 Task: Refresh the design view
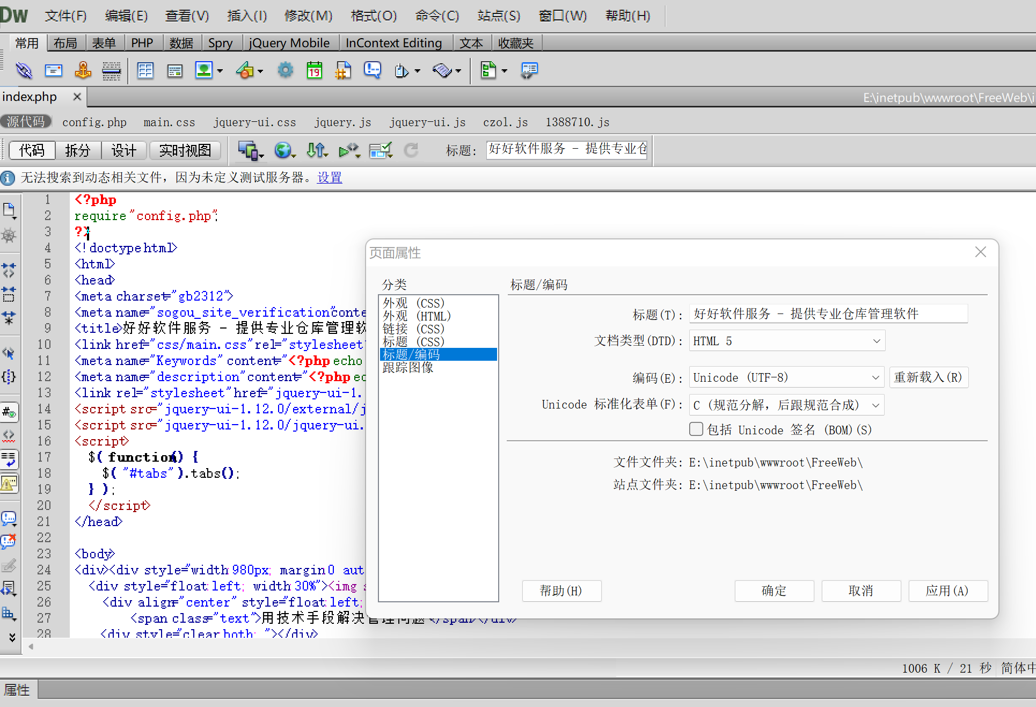[x=411, y=150]
